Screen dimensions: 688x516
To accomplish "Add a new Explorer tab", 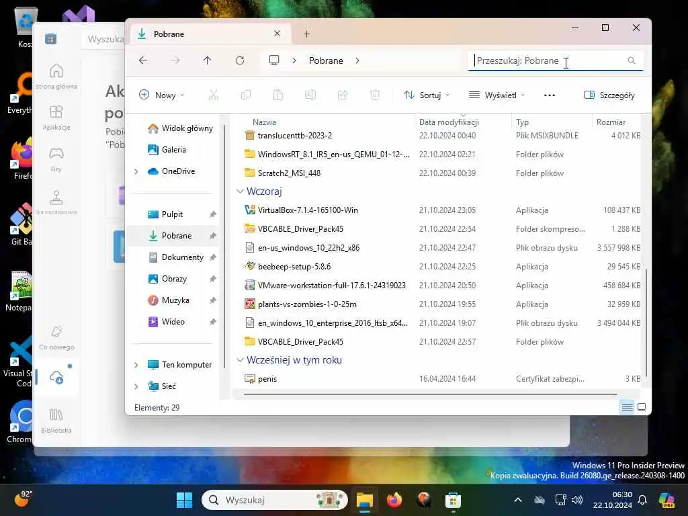I will pos(306,34).
